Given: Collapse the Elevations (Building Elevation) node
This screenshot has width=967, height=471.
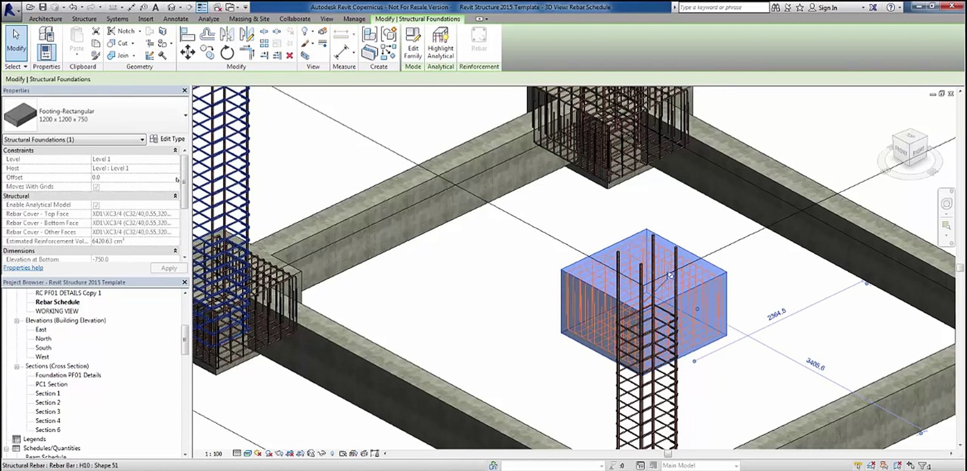Looking at the screenshot, I should click(17, 321).
